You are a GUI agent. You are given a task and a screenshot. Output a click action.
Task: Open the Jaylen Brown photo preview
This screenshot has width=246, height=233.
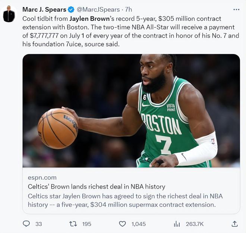coord(131,111)
